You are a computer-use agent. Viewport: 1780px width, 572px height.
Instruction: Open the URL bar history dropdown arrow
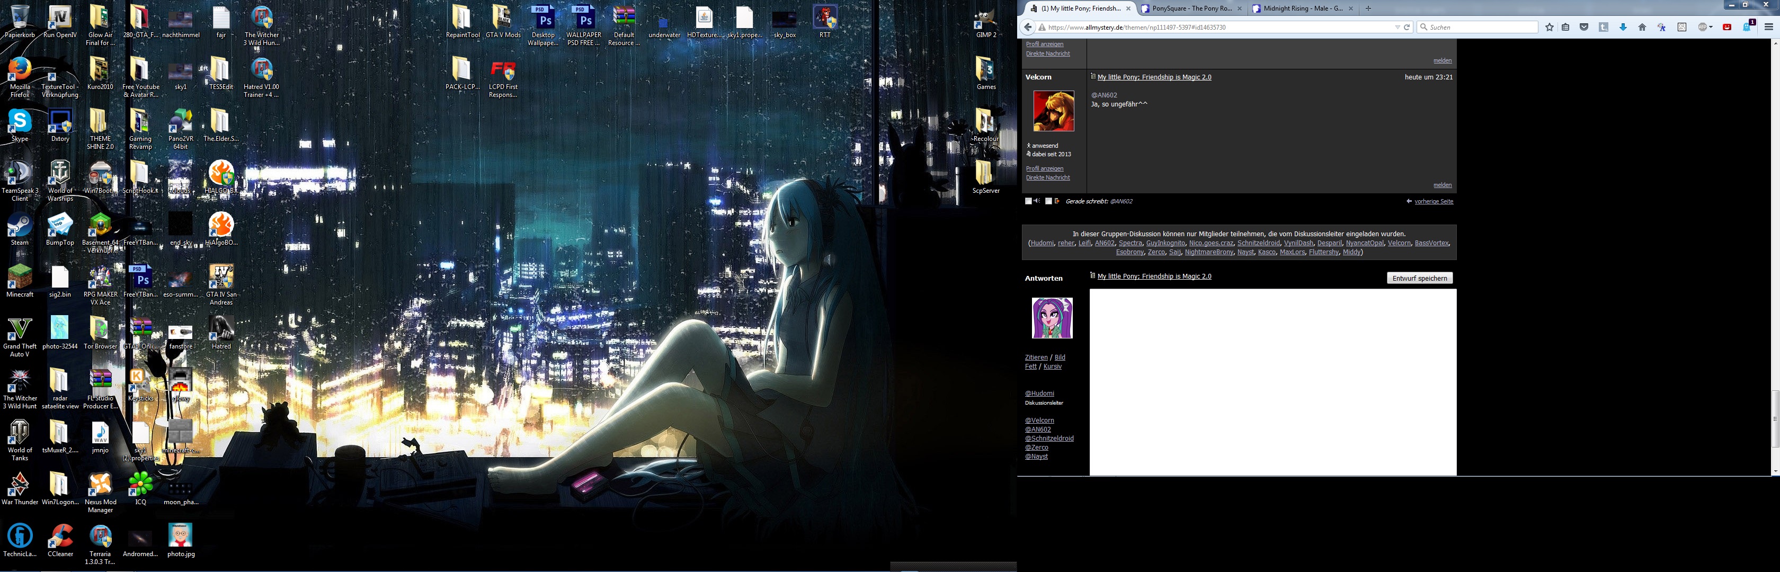(x=1397, y=27)
